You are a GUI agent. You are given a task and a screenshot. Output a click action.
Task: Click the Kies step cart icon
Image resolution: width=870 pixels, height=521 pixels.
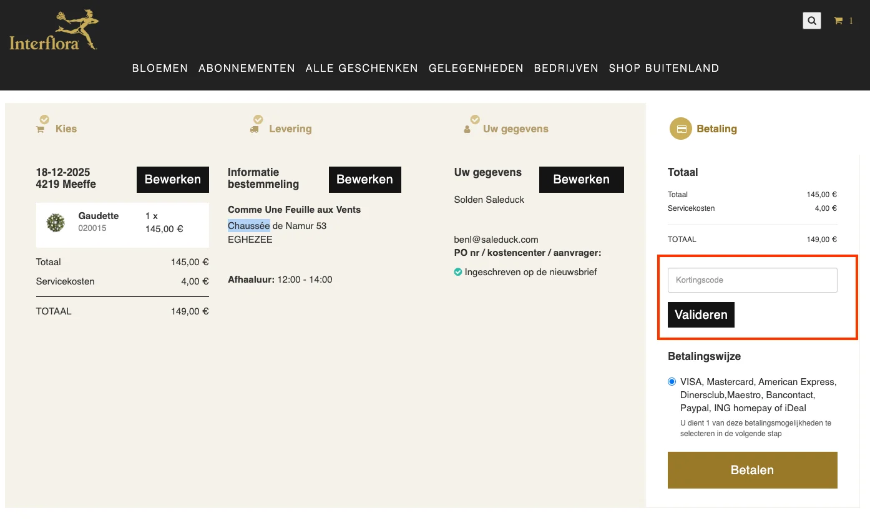[41, 129]
